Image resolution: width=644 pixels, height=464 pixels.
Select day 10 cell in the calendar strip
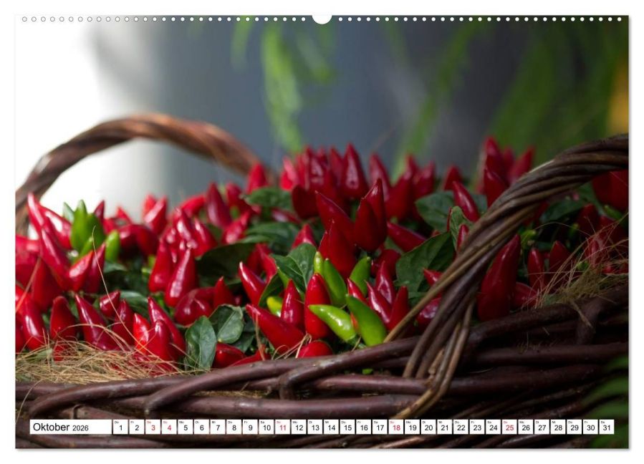pos(266,427)
